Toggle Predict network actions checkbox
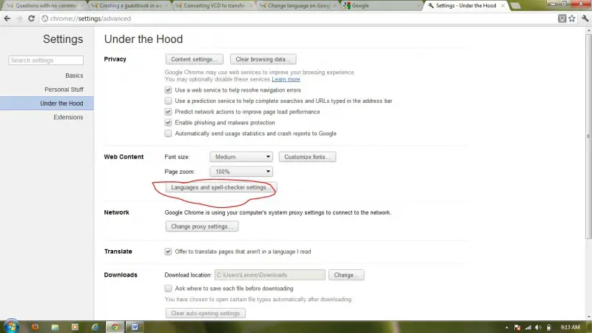The height and width of the screenshot is (333, 592). coord(168,112)
